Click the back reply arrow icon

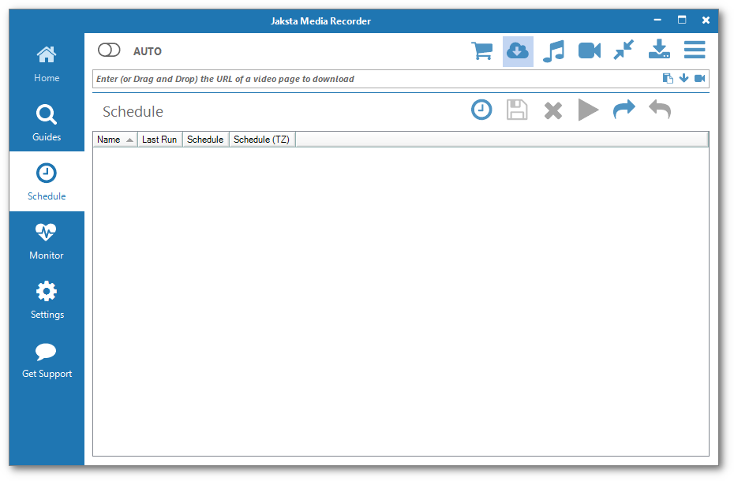(x=660, y=109)
